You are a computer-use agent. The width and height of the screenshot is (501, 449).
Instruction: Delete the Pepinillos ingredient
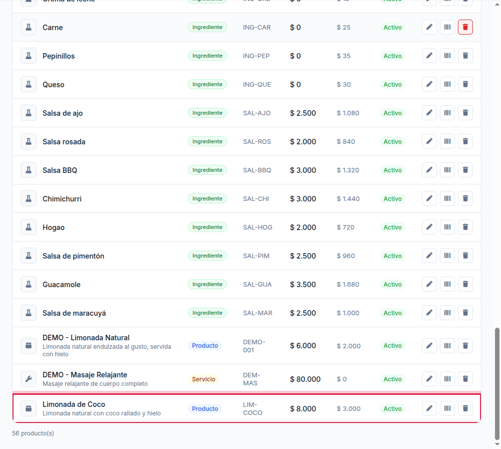465,56
